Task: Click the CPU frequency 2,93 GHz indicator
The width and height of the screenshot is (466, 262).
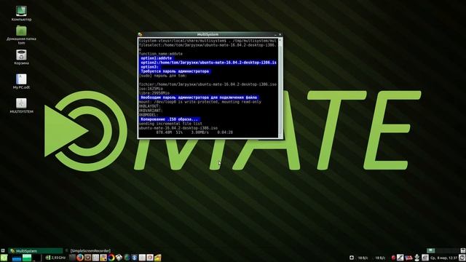Action: click(x=55, y=258)
